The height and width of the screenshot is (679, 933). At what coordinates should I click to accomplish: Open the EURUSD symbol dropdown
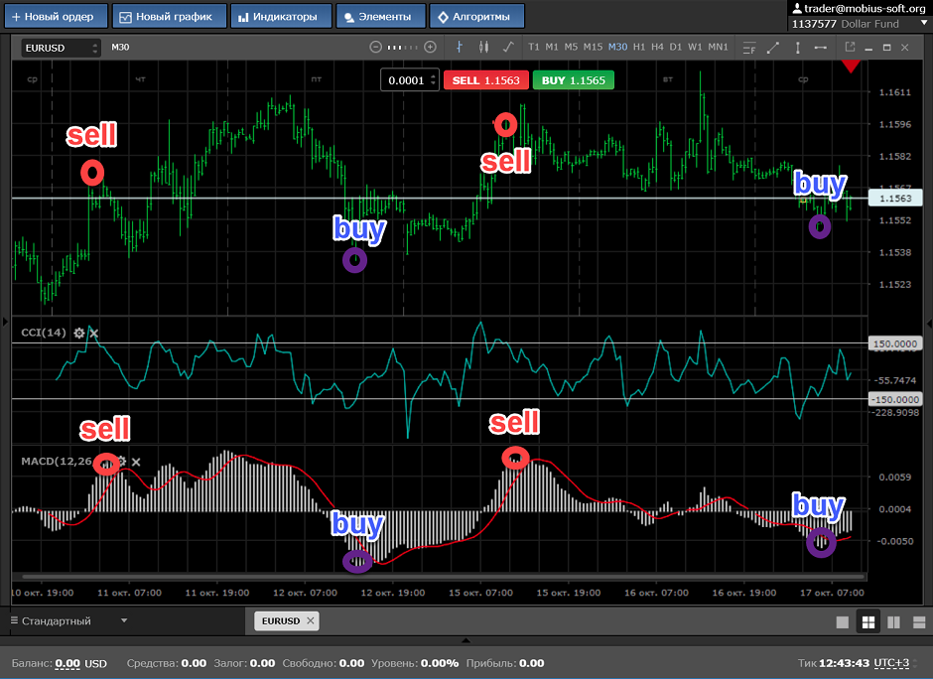click(x=61, y=48)
